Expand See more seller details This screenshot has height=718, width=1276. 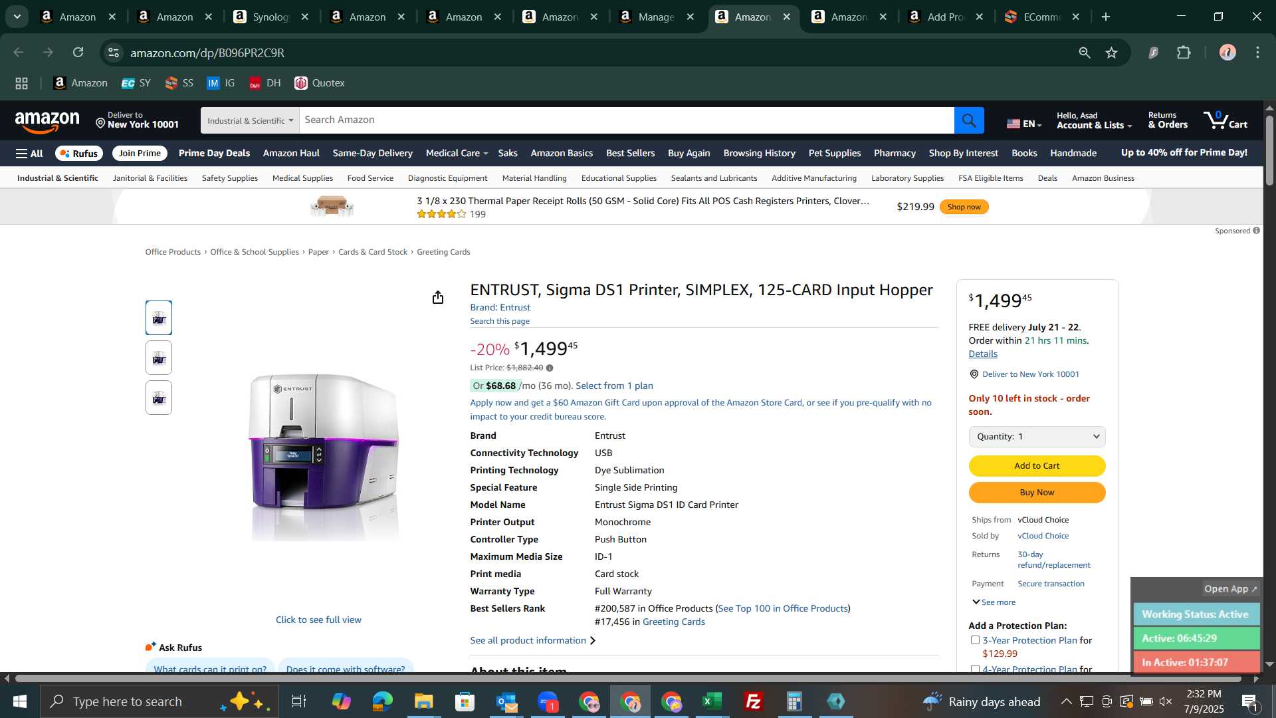click(x=994, y=602)
